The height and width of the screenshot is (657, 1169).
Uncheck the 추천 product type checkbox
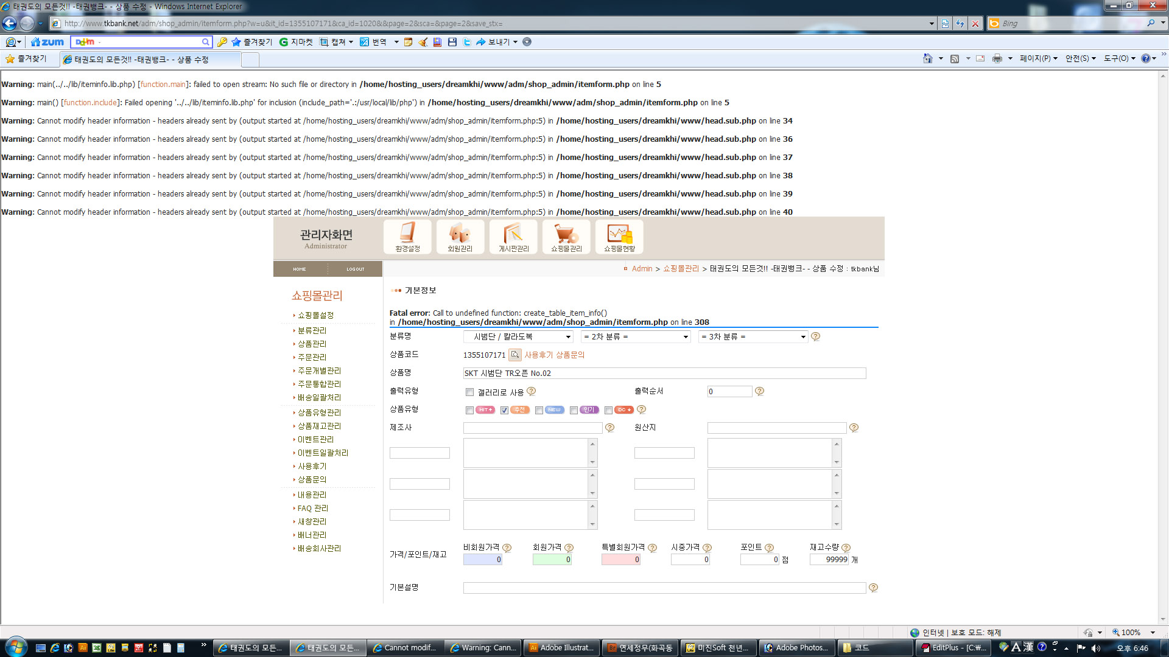tap(504, 410)
